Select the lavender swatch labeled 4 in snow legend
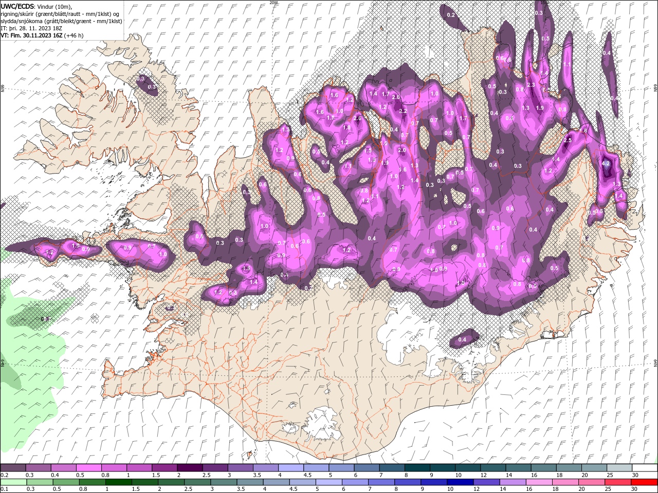 [291, 468]
